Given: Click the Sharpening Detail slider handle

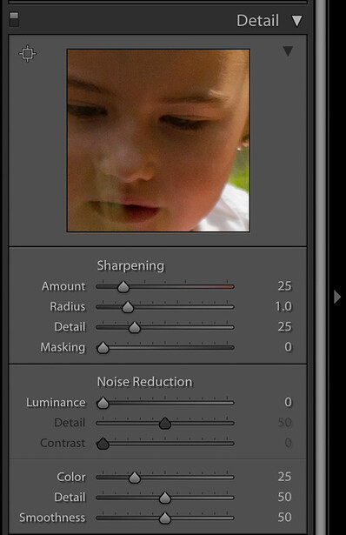Looking at the screenshot, I should point(135,328).
